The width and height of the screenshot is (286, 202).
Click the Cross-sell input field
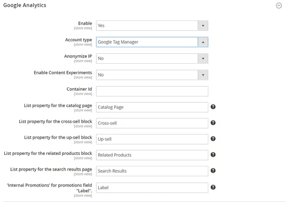tap(152, 123)
